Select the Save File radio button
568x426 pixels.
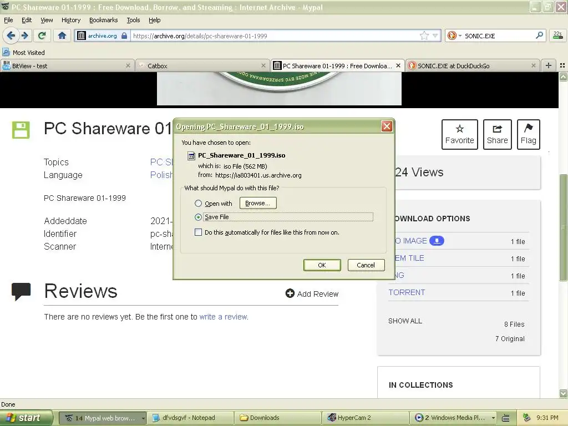pyautogui.click(x=198, y=217)
